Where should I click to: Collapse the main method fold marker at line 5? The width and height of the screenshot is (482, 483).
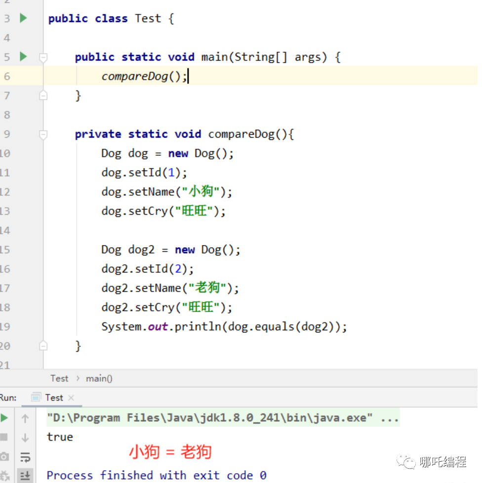43,57
